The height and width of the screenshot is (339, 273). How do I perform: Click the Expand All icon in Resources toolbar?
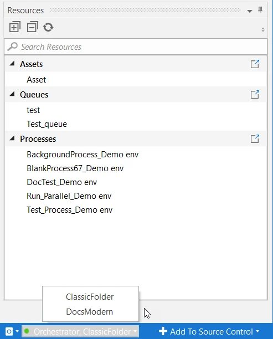tap(15, 27)
